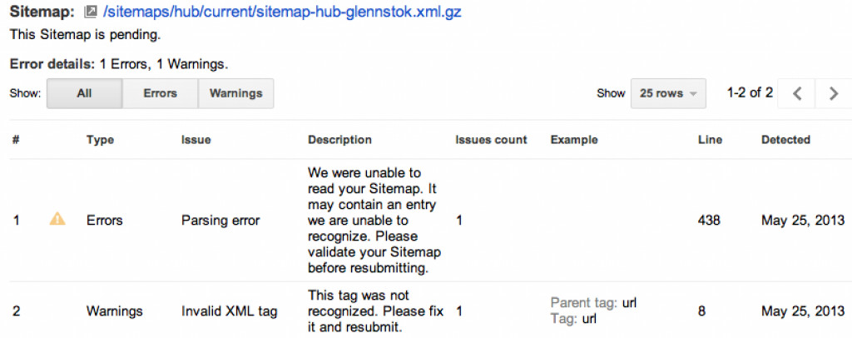Open the sitemap external link icon

click(91, 12)
